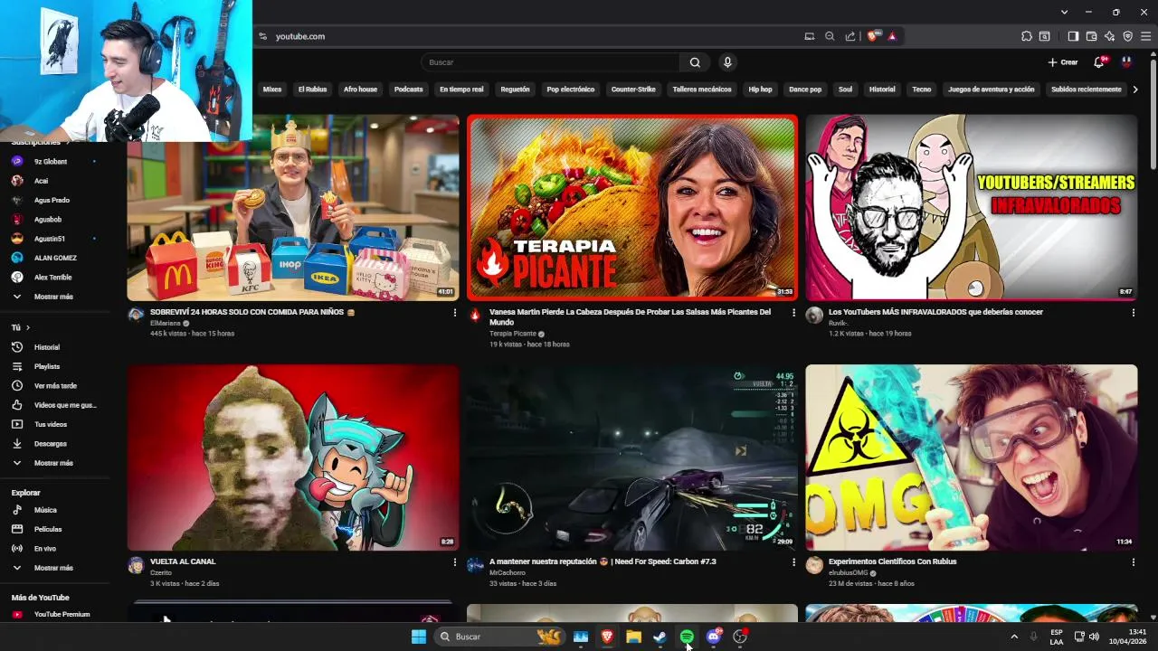
Task: Show more filter chips with right arrow
Action: [1135, 90]
